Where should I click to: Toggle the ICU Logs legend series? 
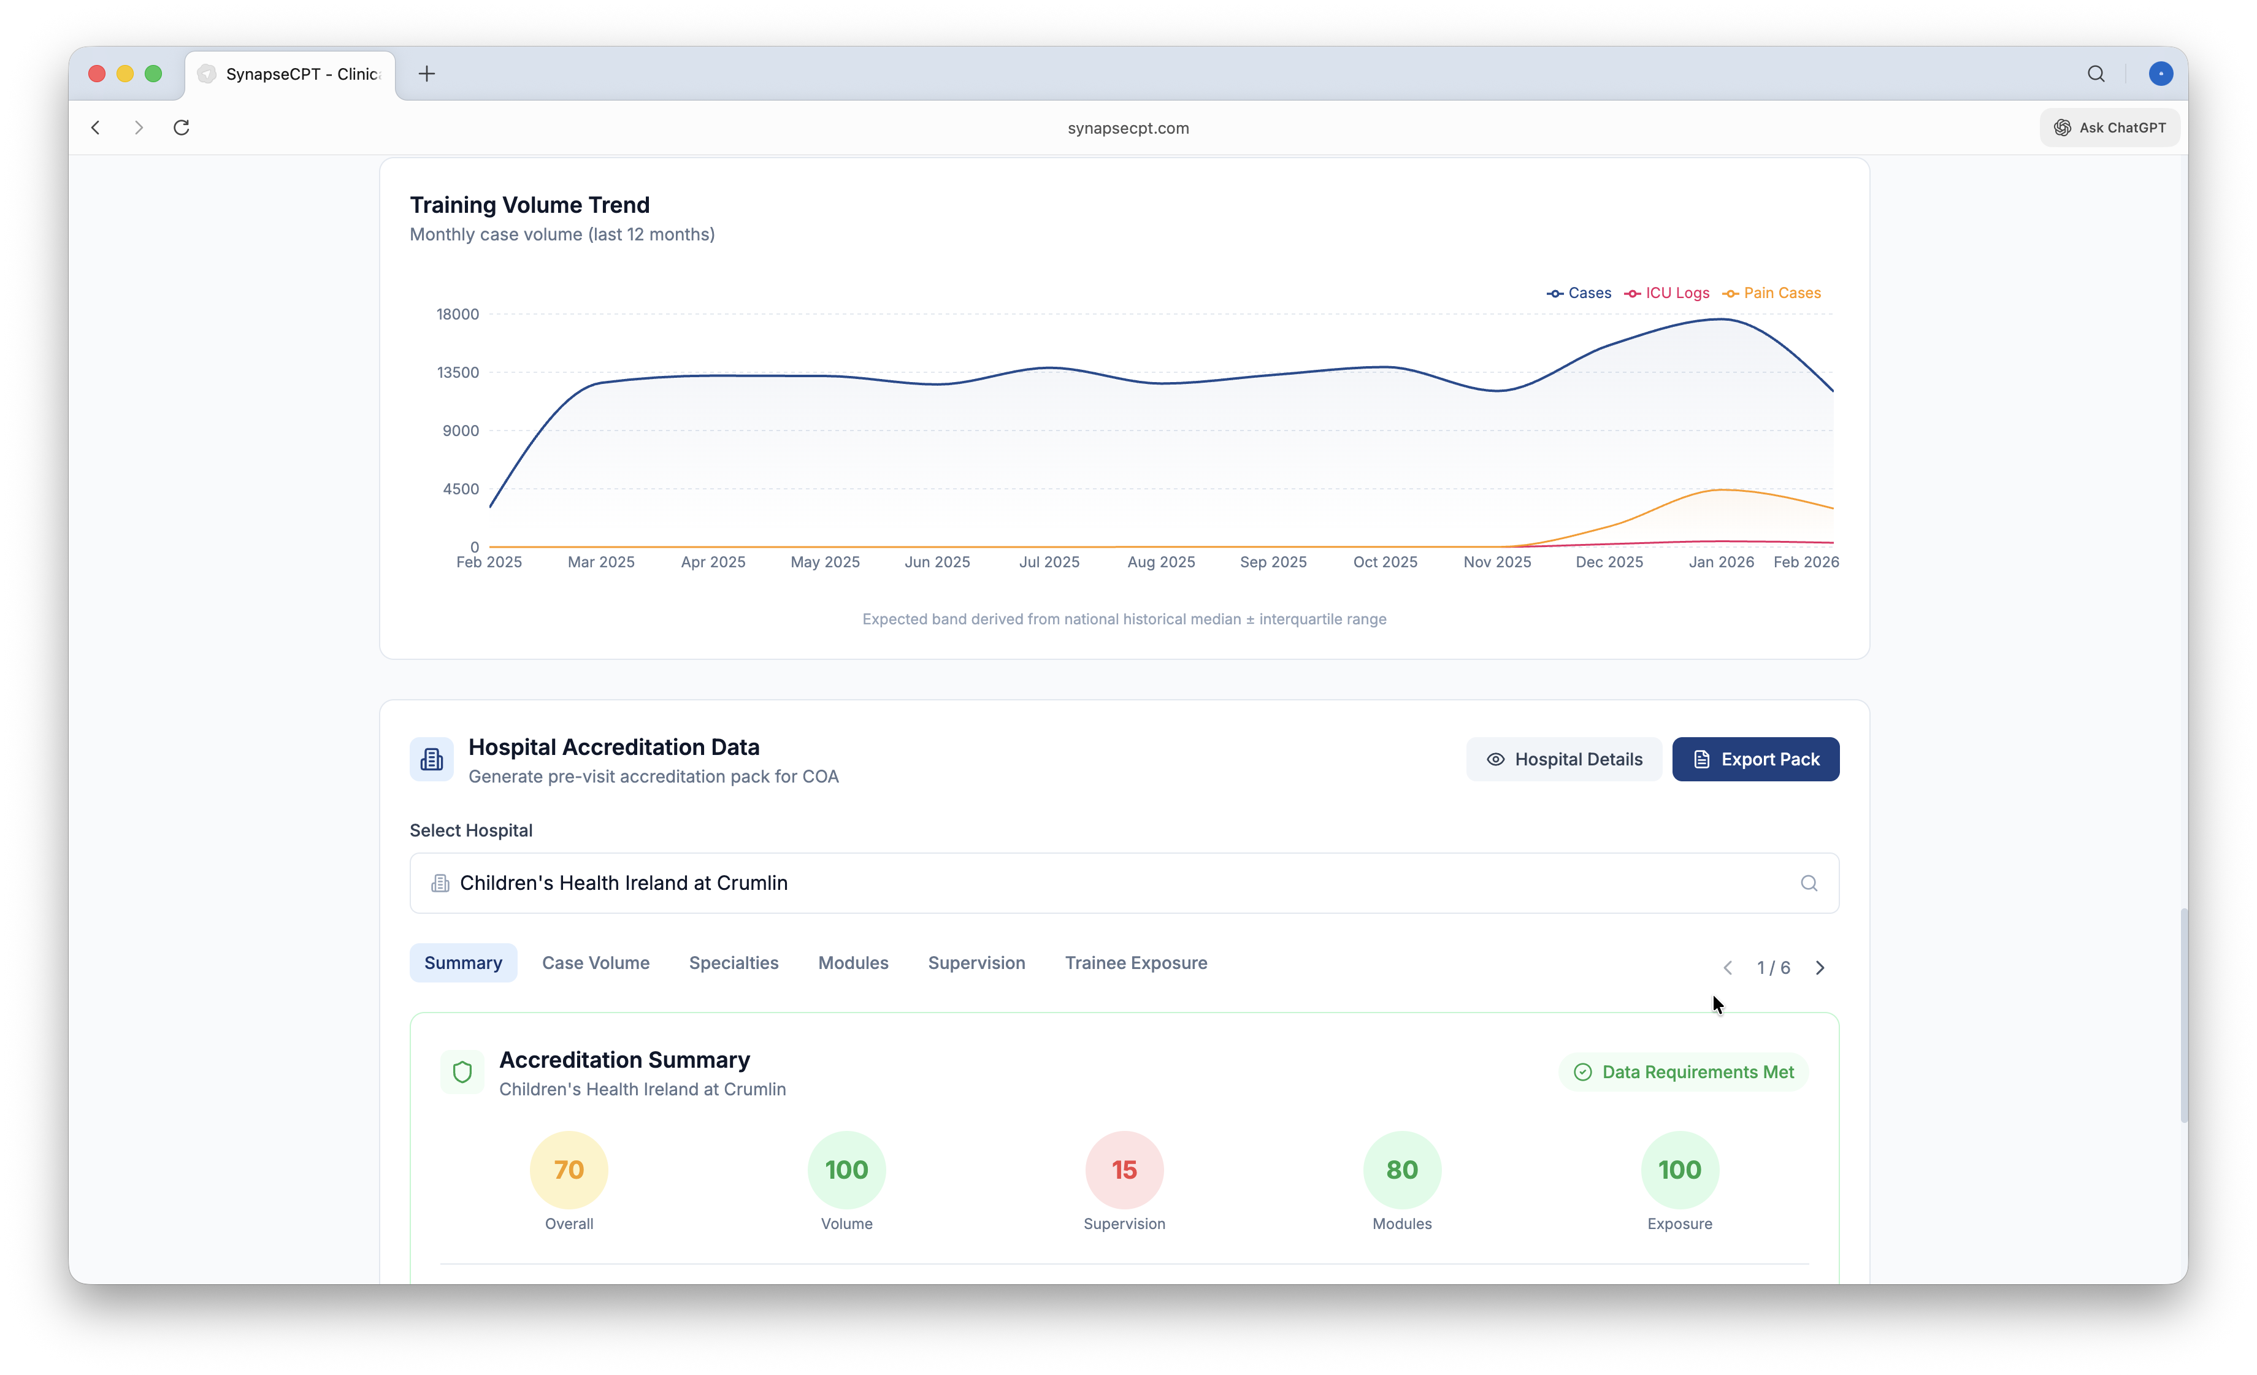[1667, 293]
